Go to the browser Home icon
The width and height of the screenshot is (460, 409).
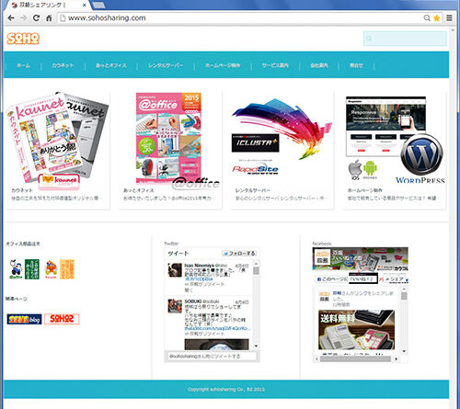49,18
